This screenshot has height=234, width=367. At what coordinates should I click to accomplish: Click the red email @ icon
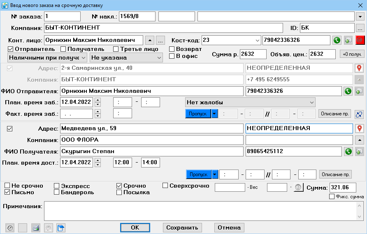(360, 40)
